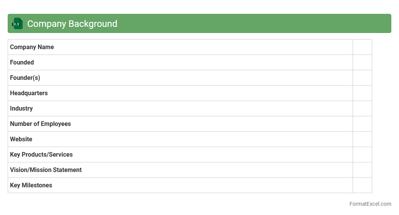Click the empty cell beside Key Milestones
Image resolution: width=399 pixels, height=215 pixels.
tap(362, 185)
